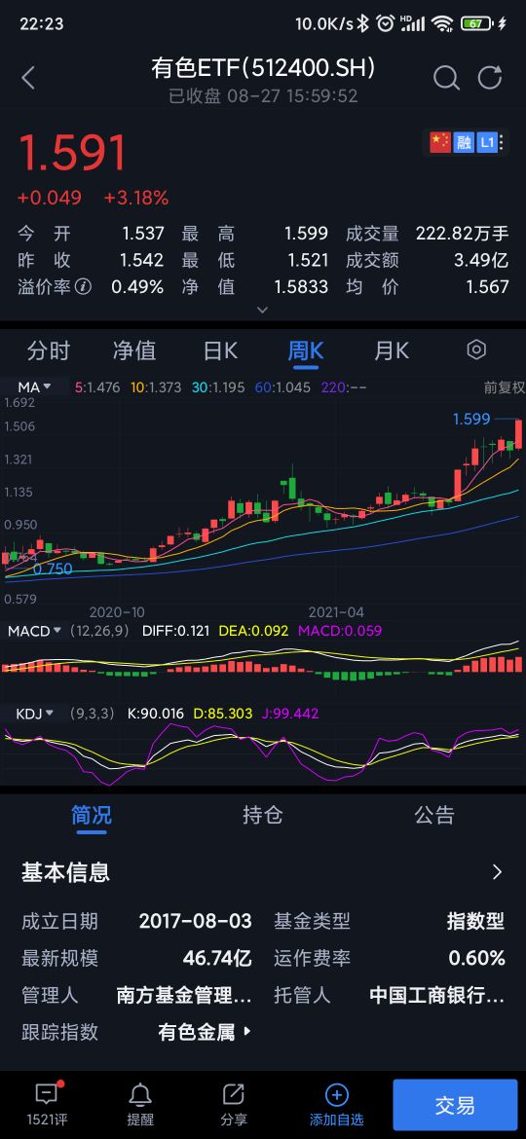
Task: Tap the MA 60:1.045 value
Action: [281, 387]
